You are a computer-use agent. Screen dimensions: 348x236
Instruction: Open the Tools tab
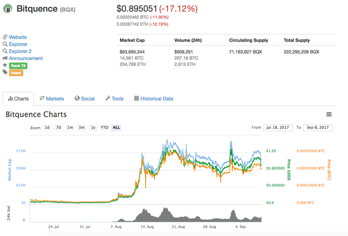pyautogui.click(x=114, y=99)
